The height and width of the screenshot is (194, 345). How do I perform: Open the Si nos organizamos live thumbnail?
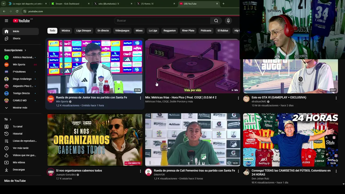pyautogui.click(x=95, y=140)
